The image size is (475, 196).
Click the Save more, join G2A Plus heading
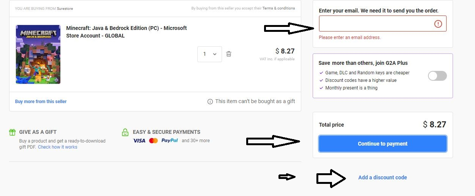tap(363, 63)
